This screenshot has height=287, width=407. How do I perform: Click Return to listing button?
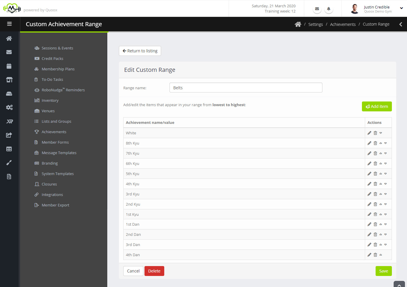[140, 51]
